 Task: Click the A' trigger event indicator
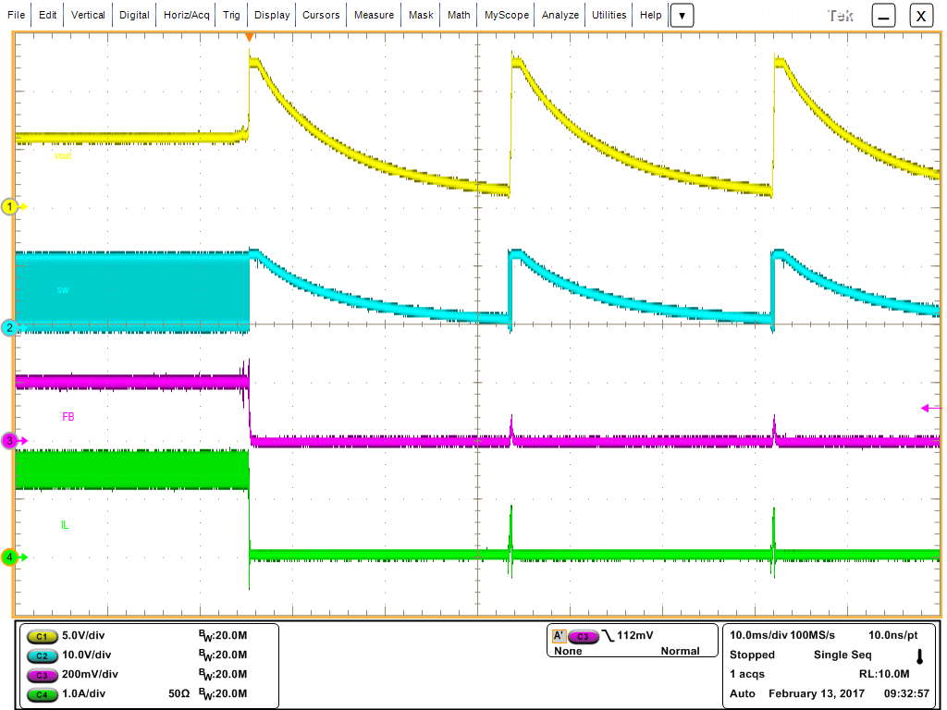[x=559, y=636]
